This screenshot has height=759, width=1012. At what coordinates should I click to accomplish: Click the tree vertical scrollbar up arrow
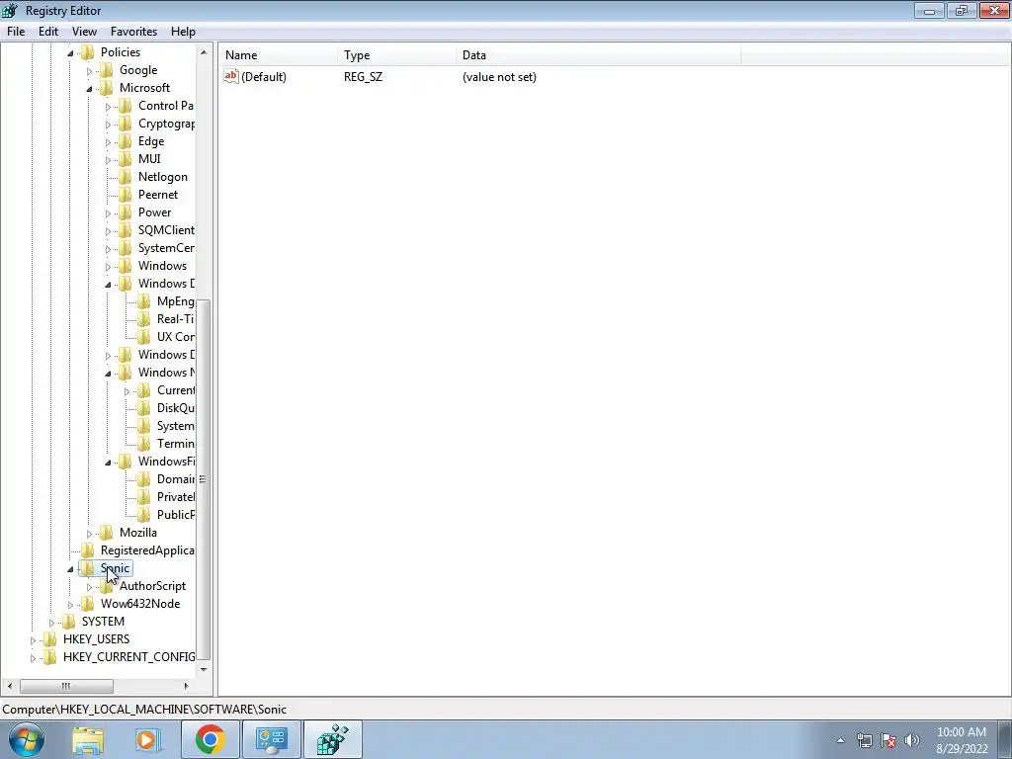point(204,52)
